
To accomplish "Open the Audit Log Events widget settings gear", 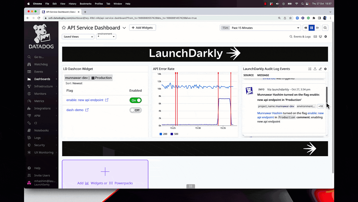I will [325, 69].
